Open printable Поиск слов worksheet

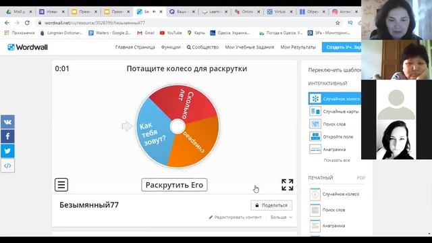point(327,210)
